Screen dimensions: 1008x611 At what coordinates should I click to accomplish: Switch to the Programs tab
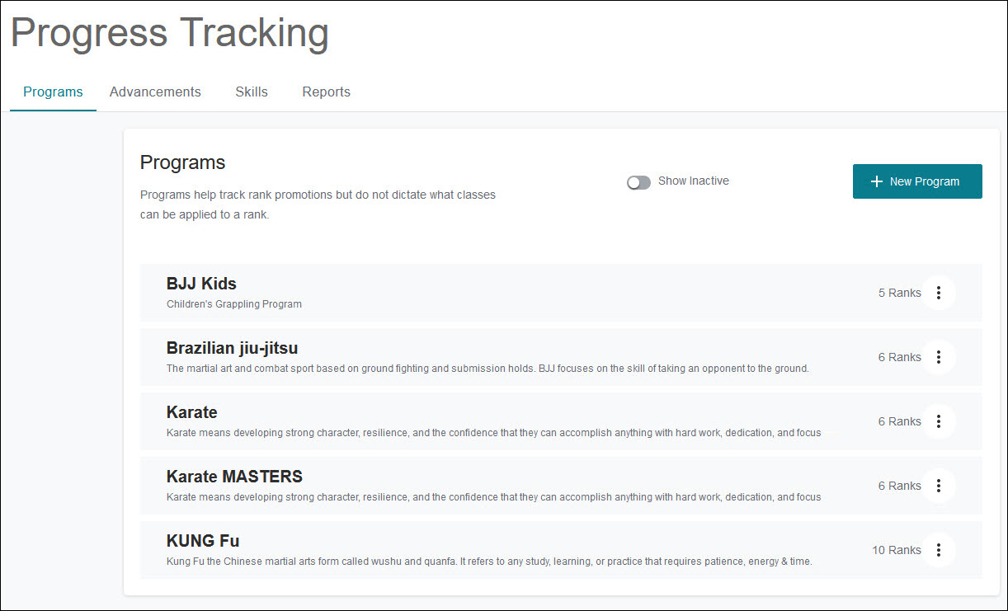53,92
